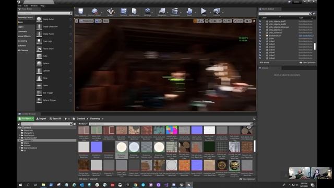Viewport: 334px width, 188px height.
Task: Toggle visibility of Cube3 actor in Outliner
Action: pos(260,44)
